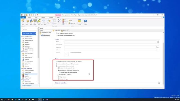Open Multiple Instances page in sidebar
The width and height of the screenshot is (180, 101).
point(29,50)
